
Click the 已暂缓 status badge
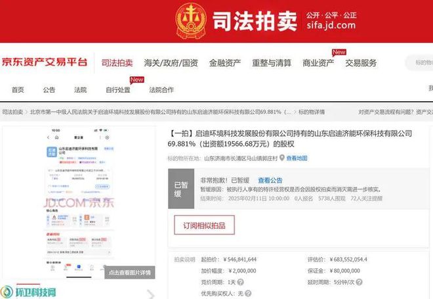pos(181,189)
